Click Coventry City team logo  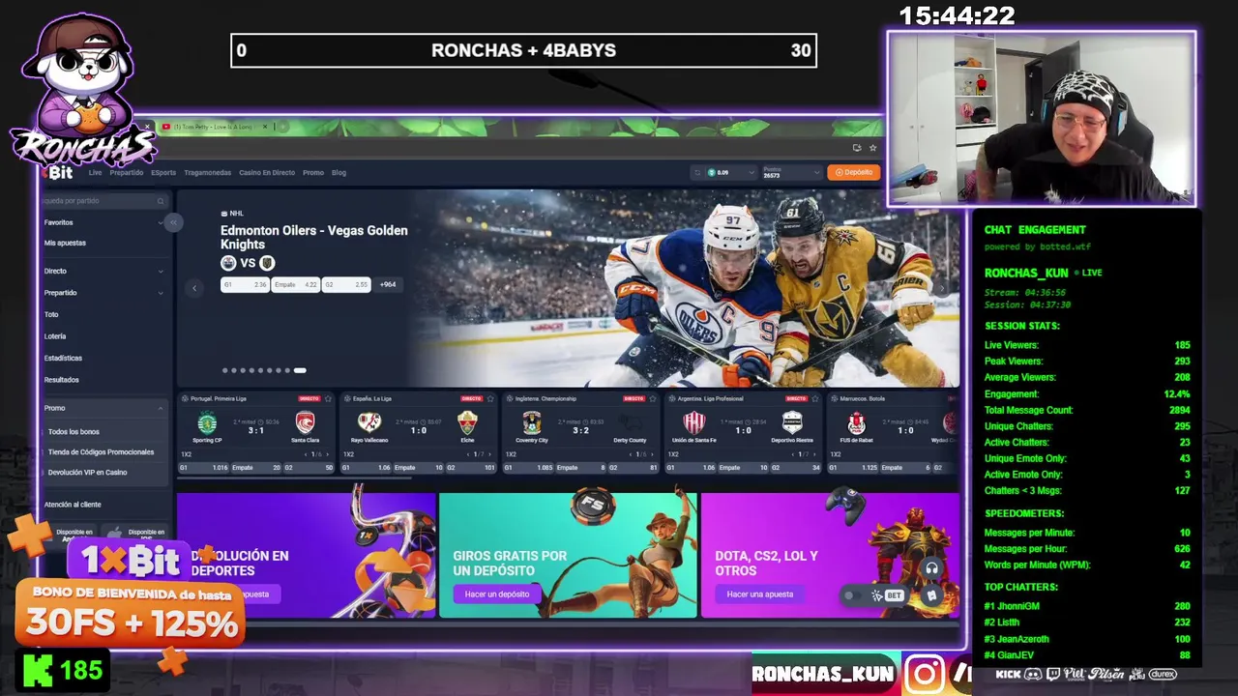pos(532,422)
